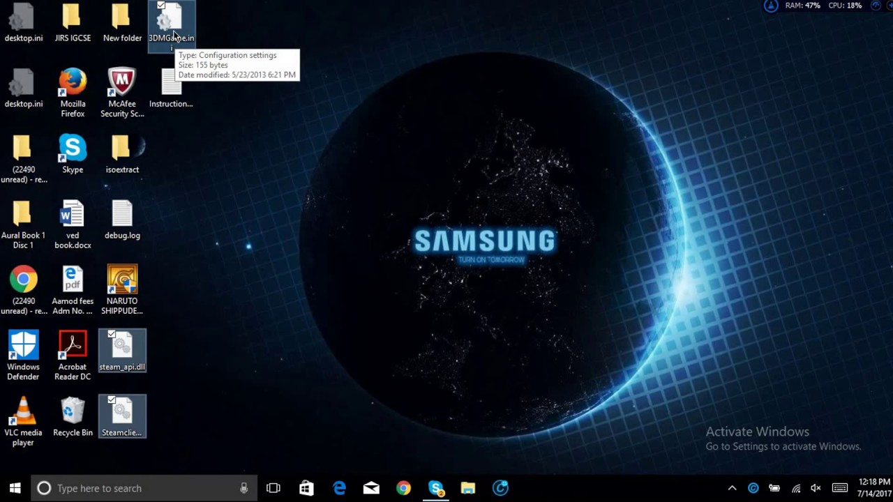Switch to Skype on the taskbar
This screenshot has width=893, height=502.
[x=436, y=488]
